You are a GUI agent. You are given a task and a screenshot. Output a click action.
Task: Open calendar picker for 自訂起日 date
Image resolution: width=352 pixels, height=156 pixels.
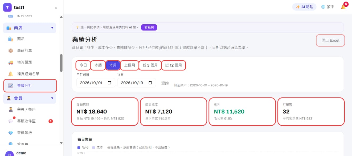click(109, 83)
